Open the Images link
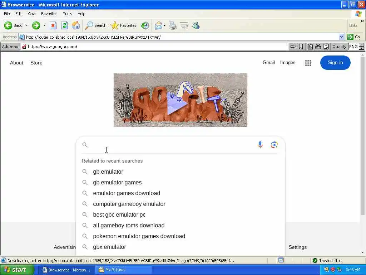Viewport: 366px width, 275px height. (x=288, y=62)
